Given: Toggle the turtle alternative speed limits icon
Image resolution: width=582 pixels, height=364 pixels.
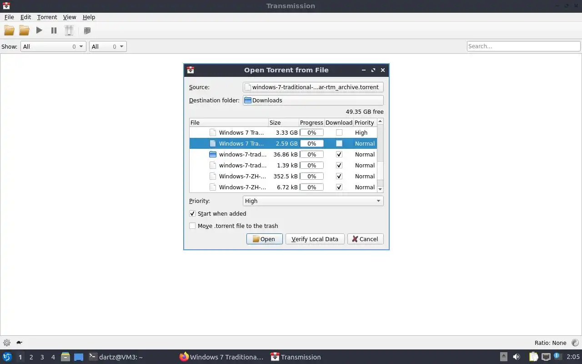Looking at the screenshot, I should 20,343.
